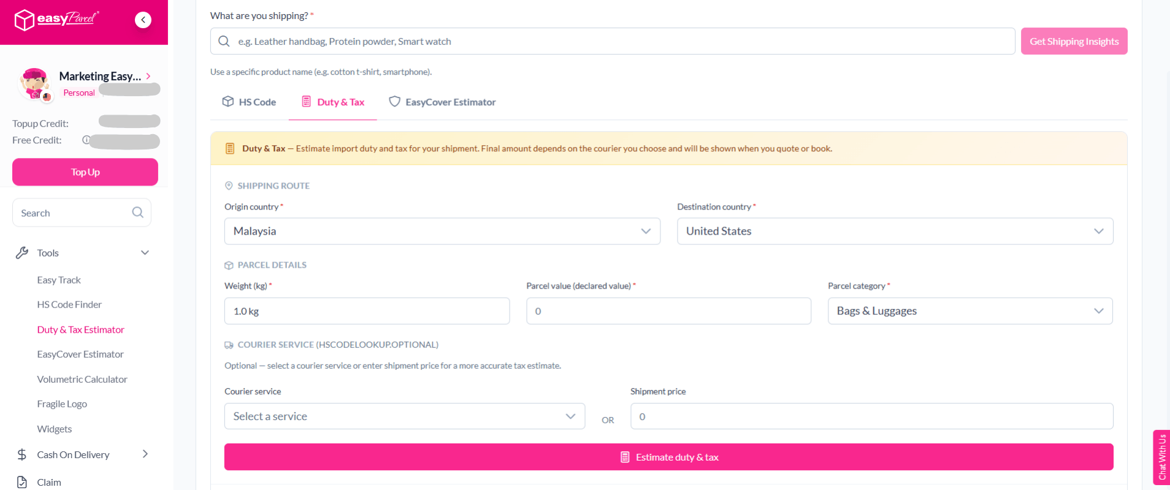Collapse sidebar with the arrow circle icon
Viewport: 1170px width, 490px height.
pos(143,20)
